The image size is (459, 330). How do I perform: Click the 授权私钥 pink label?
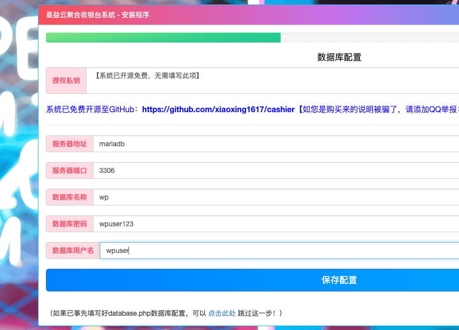click(x=66, y=81)
